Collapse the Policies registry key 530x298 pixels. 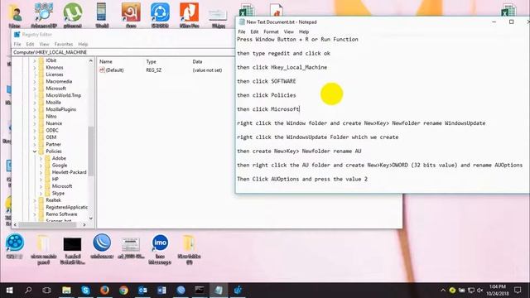(x=35, y=151)
